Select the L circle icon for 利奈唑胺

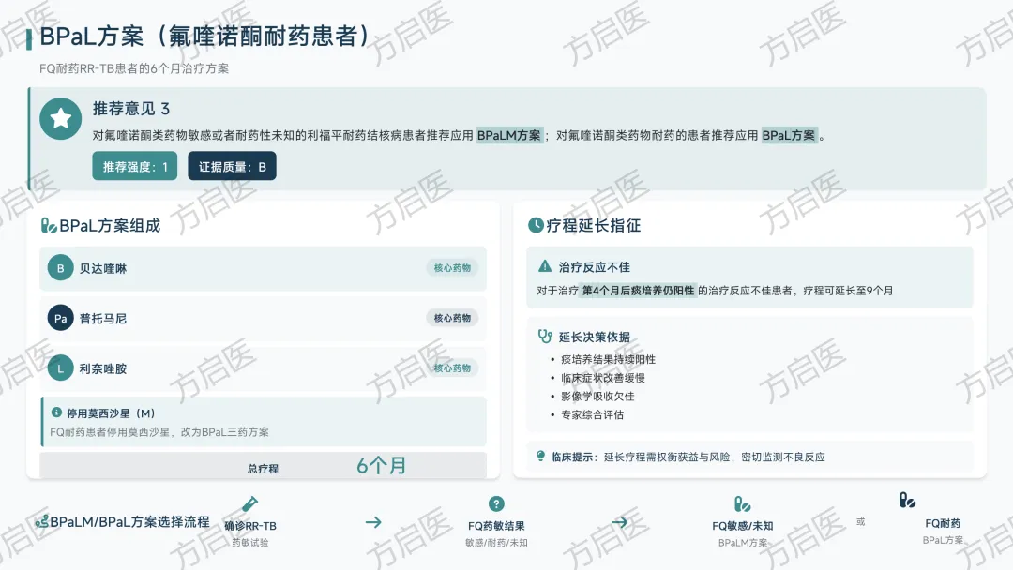click(60, 368)
